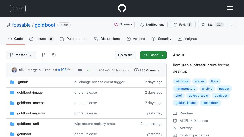Click the Go to file button
244x137 pixels.
pos(125,55)
